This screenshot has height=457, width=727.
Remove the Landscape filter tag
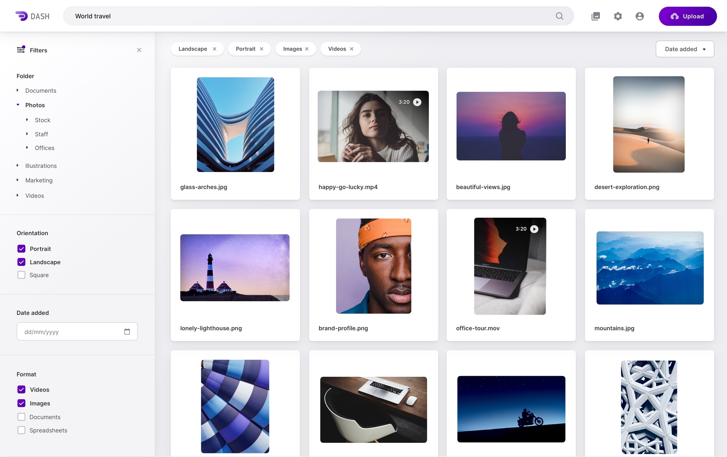pyautogui.click(x=215, y=48)
